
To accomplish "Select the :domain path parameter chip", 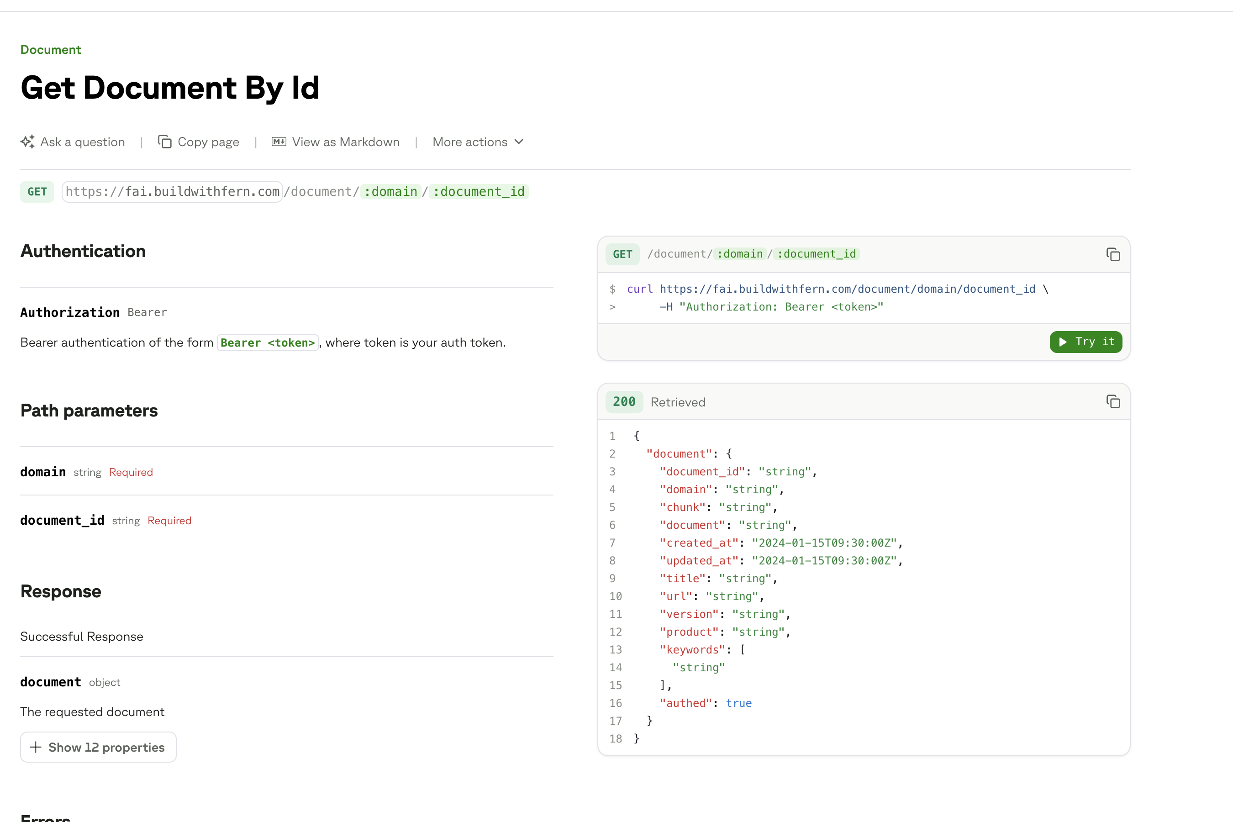I will tap(390, 191).
